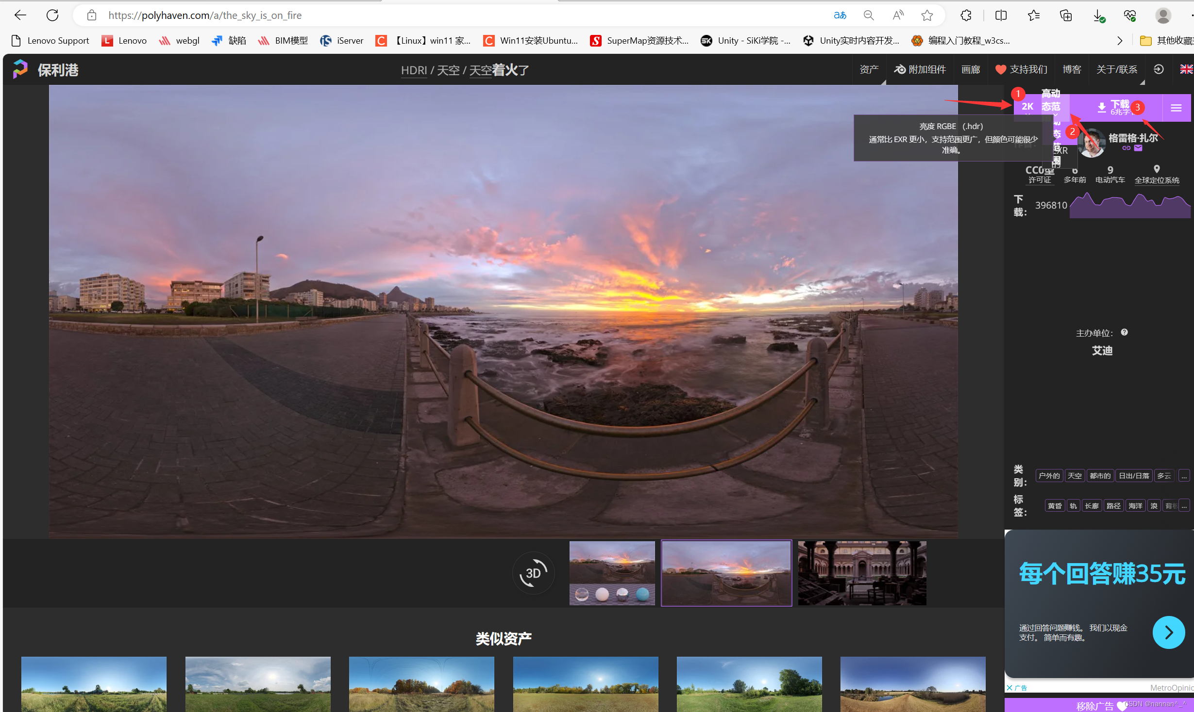Screen dimensions: 1194x712
Task: Click the author's link chain icon
Action: (1126, 148)
